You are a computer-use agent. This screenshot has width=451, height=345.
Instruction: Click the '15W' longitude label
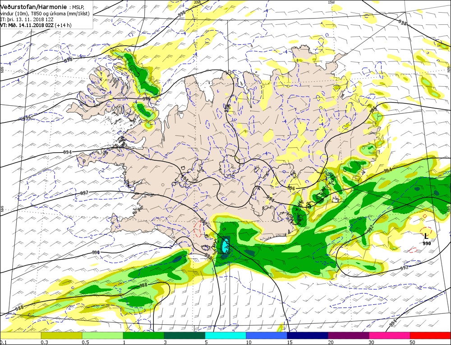[331, 2]
